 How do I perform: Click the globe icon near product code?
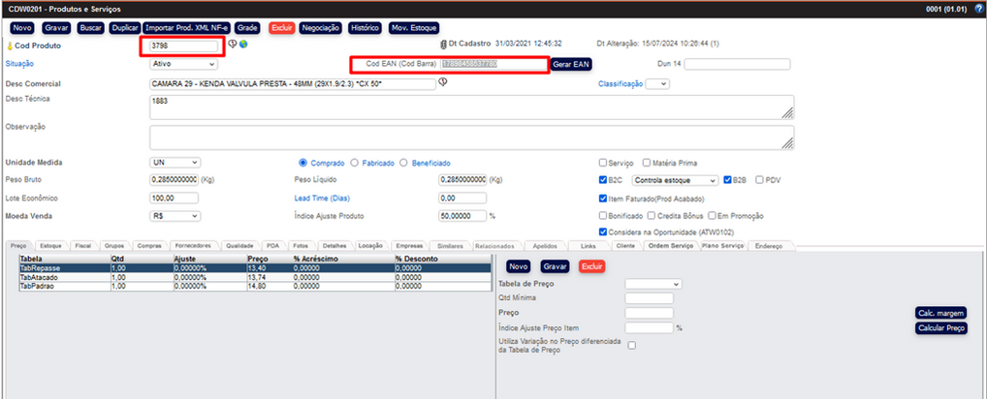point(243,44)
